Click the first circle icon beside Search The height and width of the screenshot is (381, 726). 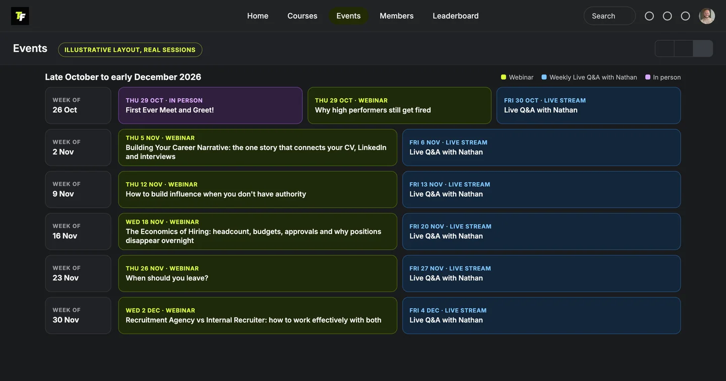click(x=649, y=16)
